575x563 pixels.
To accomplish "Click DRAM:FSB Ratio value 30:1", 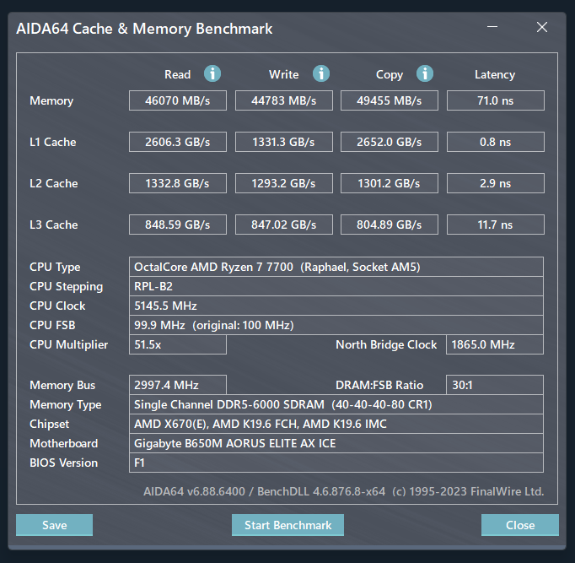I will [495, 385].
